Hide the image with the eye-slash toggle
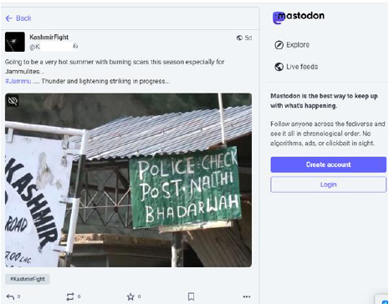The height and width of the screenshot is (304, 389). [13, 100]
